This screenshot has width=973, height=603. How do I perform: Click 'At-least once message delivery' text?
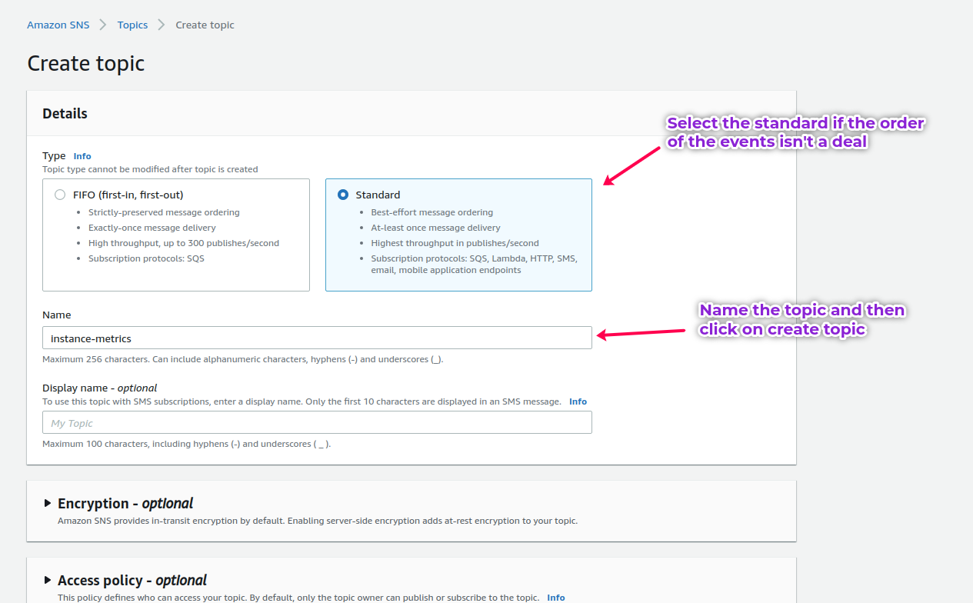435,228
